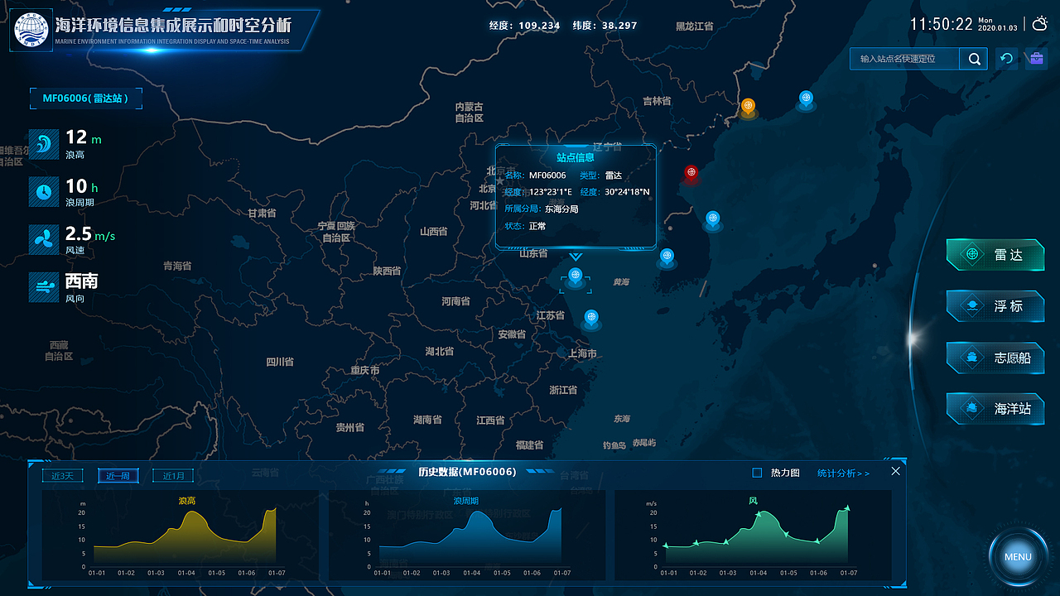Click the MF06006(雷达站) station label
This screenshot has width=1060, height=596.
[86, 99]
